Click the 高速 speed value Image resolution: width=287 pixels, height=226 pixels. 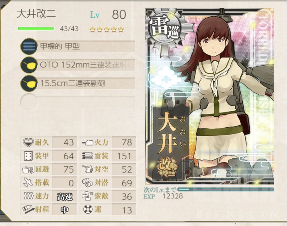click(65, 196)
